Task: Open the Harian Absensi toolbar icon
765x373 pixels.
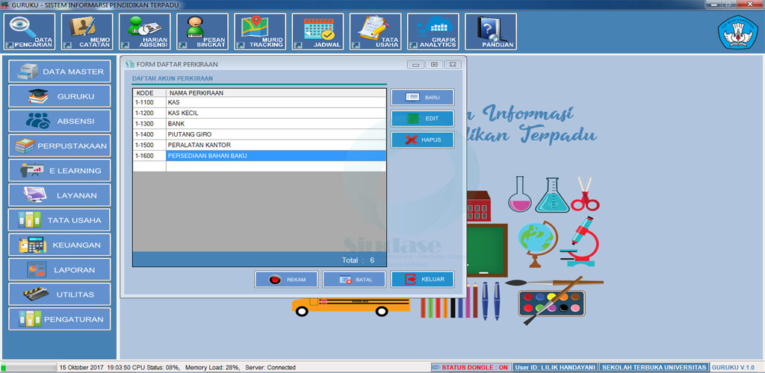Action: point(144,32)
